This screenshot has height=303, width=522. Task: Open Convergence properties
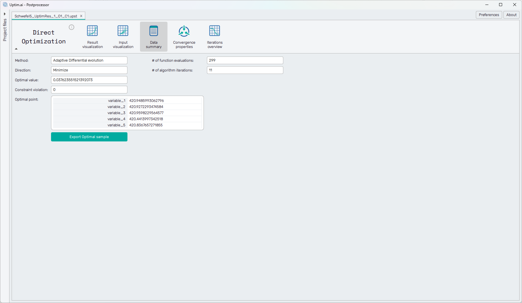point(184,37)
